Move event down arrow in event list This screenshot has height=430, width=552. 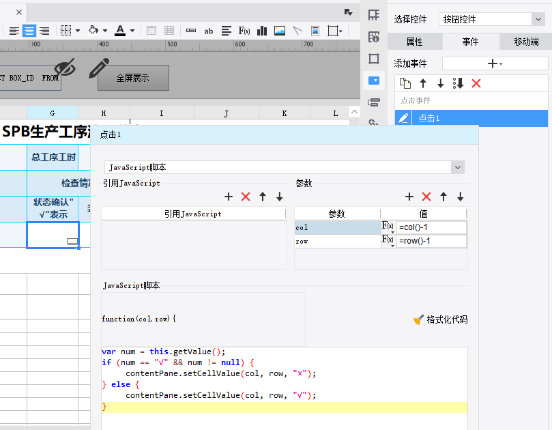tap(440, 83)
